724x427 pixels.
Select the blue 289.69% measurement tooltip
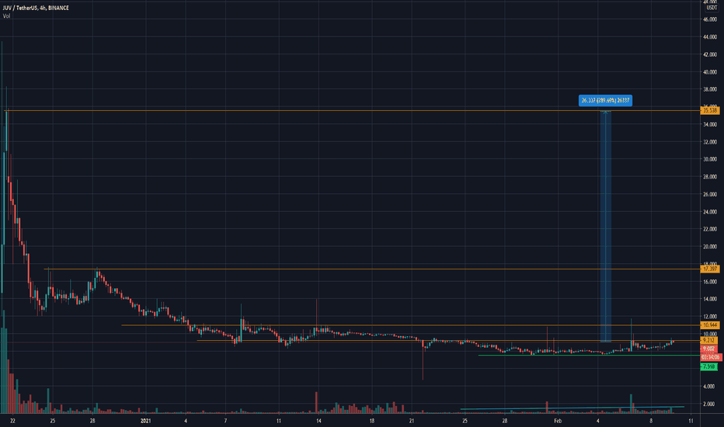tap(605, 100)
